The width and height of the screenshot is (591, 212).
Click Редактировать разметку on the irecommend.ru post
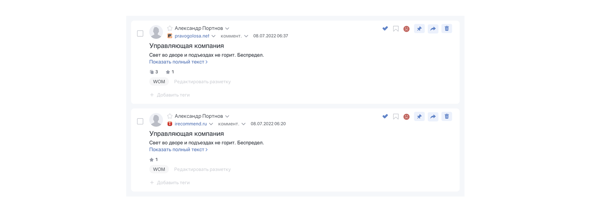(x=202, y=169)
